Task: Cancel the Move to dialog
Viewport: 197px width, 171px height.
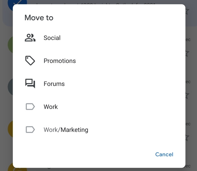Action: click(x=164, y=154)
